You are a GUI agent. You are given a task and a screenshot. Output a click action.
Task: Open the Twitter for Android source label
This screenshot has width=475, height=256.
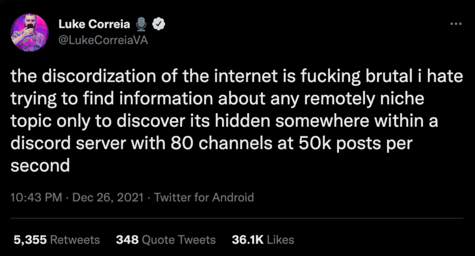(x=204, y=198)
